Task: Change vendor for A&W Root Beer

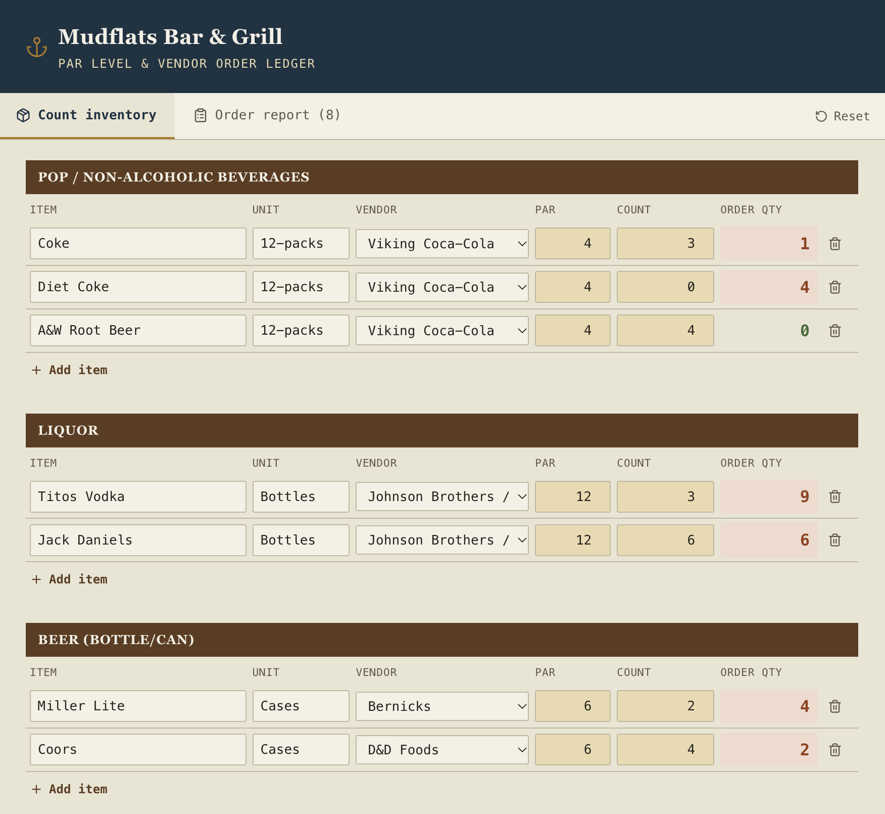Action: coord(442,331)
